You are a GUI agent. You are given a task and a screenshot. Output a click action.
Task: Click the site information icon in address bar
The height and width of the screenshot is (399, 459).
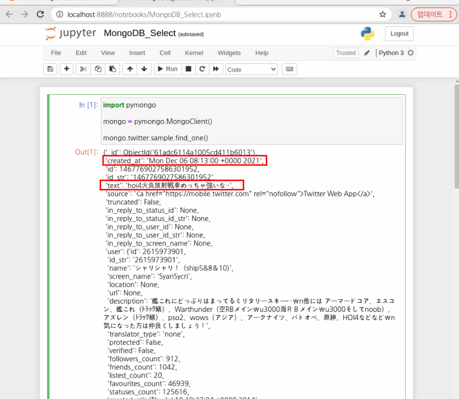click(59, 14)
